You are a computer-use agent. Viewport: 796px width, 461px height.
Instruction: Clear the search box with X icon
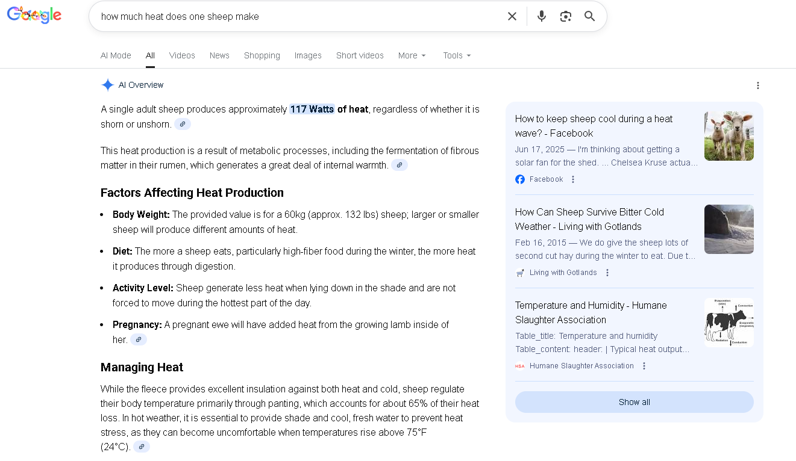pyautogui.click(x=512, y=16)
